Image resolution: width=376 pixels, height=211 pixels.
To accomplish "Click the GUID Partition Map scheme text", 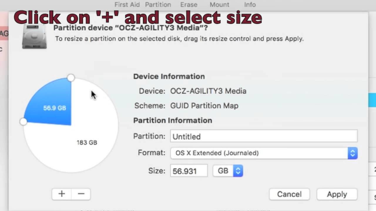I will 204,106.
